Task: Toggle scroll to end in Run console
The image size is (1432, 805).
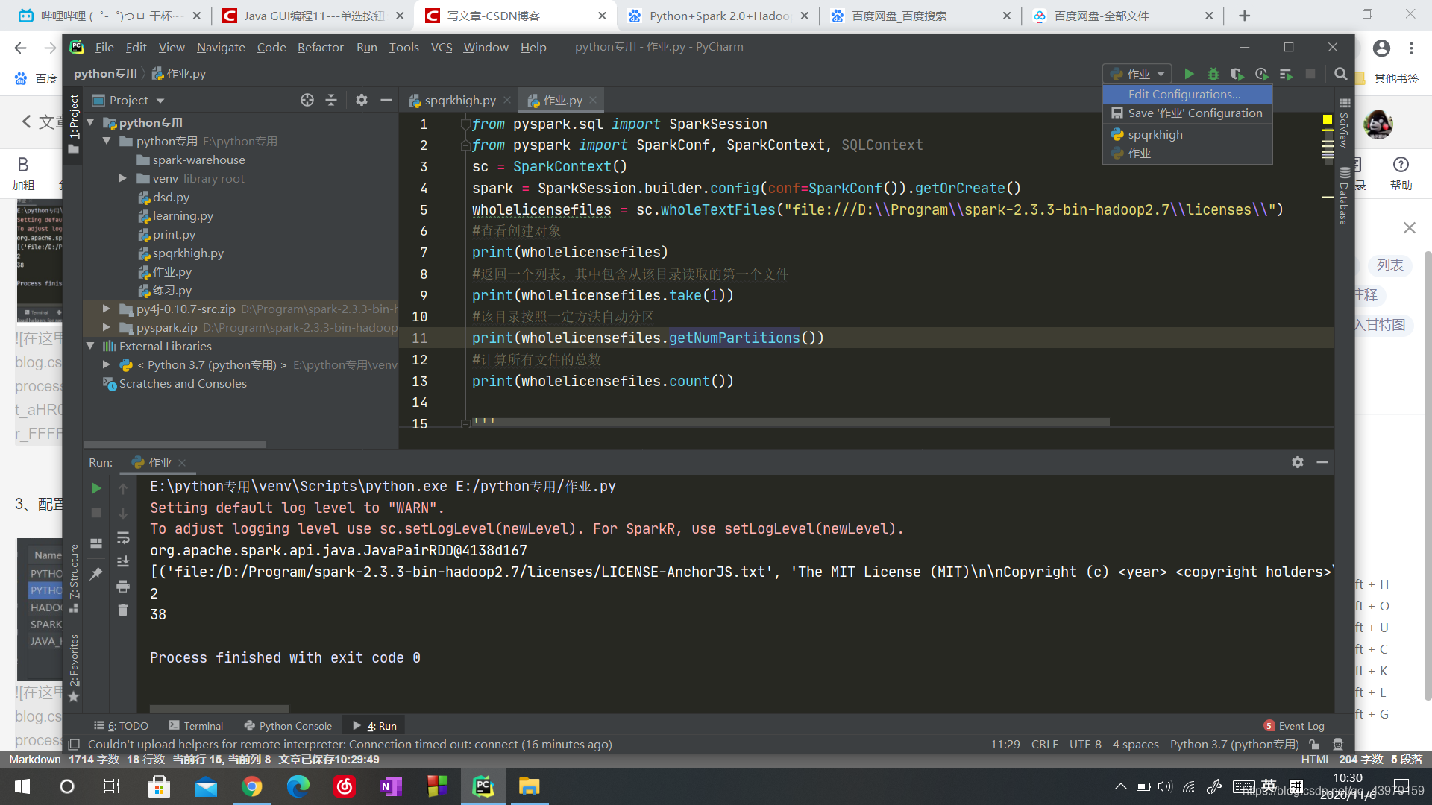Action: click(x=123, y=561)
